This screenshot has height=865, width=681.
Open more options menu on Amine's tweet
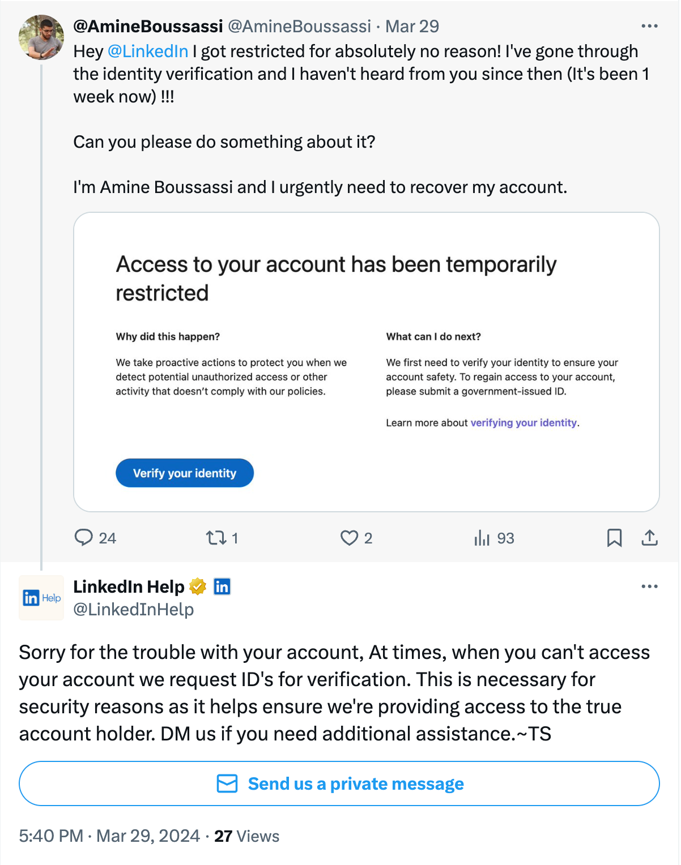pyautogui.click(x=649, y=26)
